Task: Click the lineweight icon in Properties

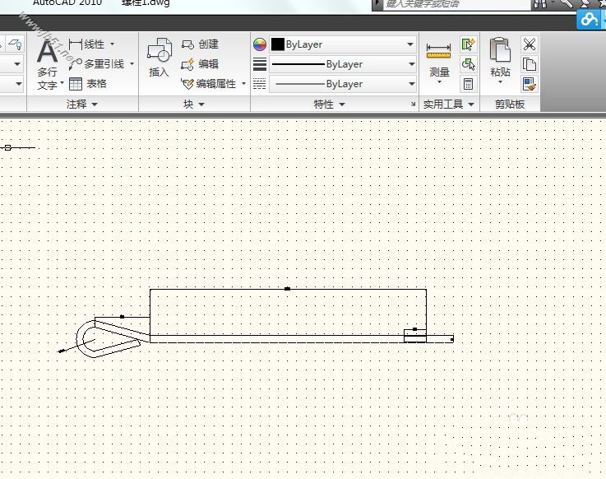Action: [x=260, y=64]
